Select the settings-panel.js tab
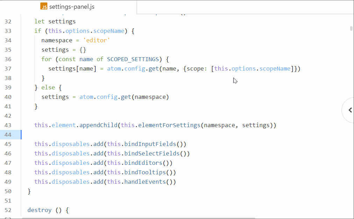This screenshot has height=219, width=354. (69, 7)
